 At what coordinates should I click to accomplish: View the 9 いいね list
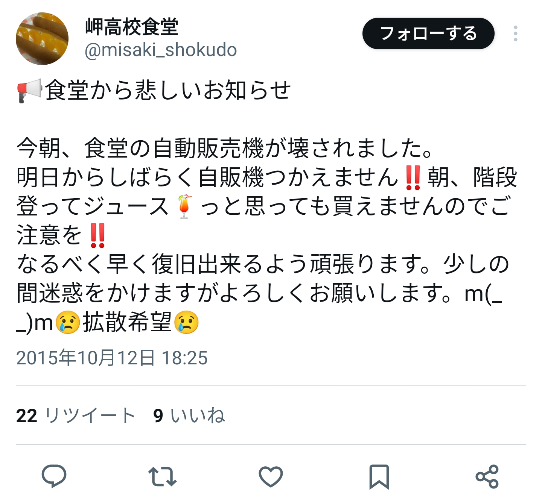click(189, 416)
